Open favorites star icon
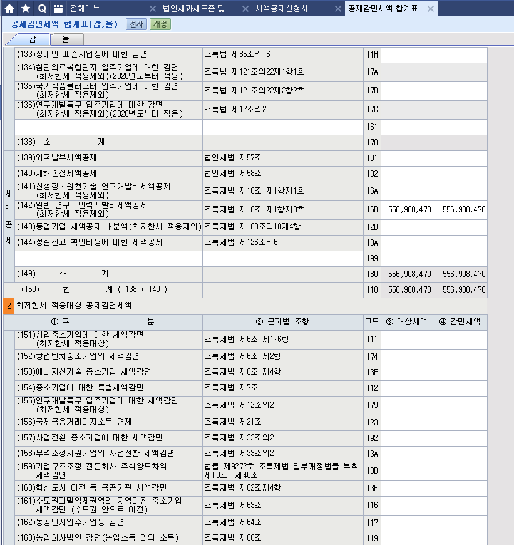This screenshot has width=514, height=545. pyautogui.click(x=25, y=8)
